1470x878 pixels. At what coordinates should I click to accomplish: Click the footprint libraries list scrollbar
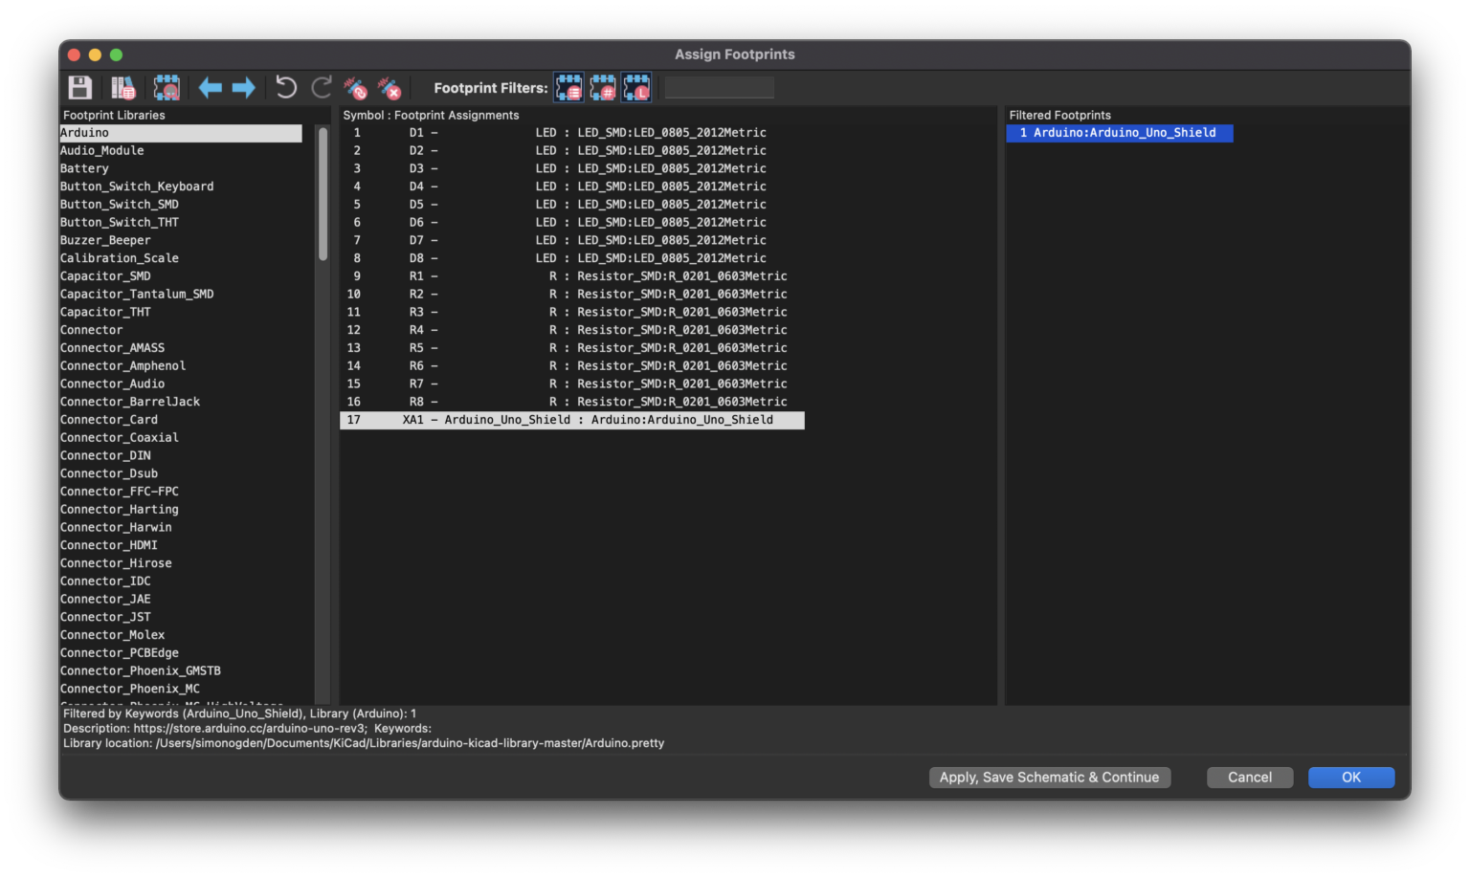pyautogui.click(x=323, y=196)
